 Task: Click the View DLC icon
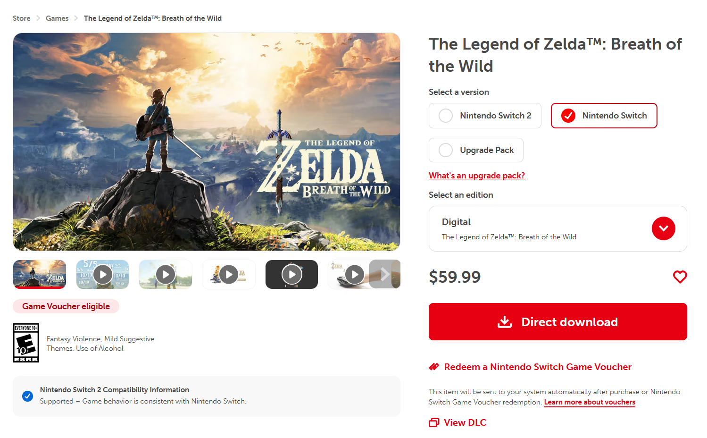[434, 422]
